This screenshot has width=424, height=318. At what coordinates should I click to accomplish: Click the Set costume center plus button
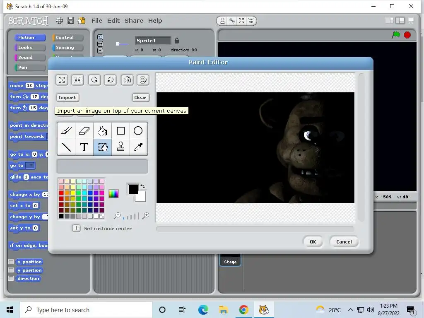(76, 228)
